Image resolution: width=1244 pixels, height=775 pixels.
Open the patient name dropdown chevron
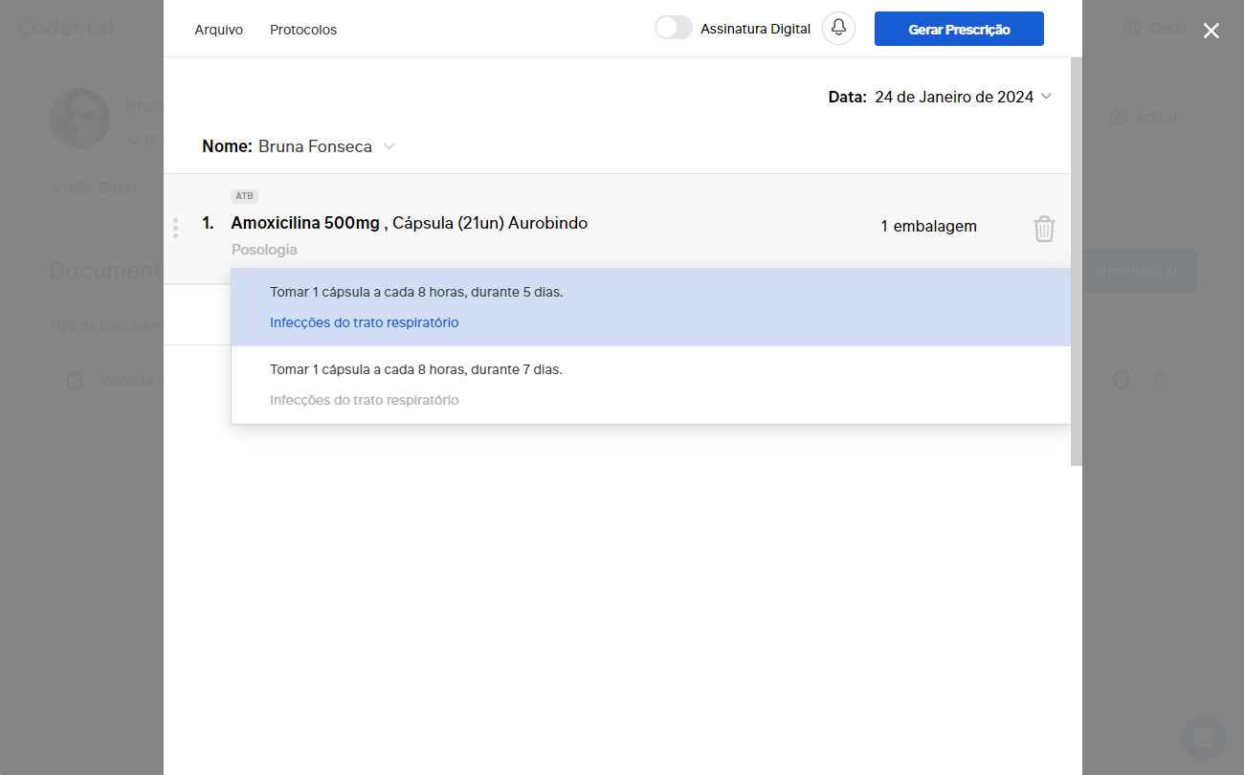point(389,146)
